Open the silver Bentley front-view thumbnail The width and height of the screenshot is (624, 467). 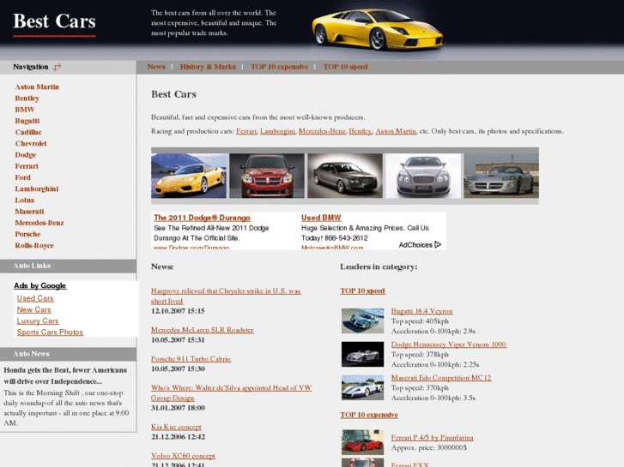[x=423, y=176]
